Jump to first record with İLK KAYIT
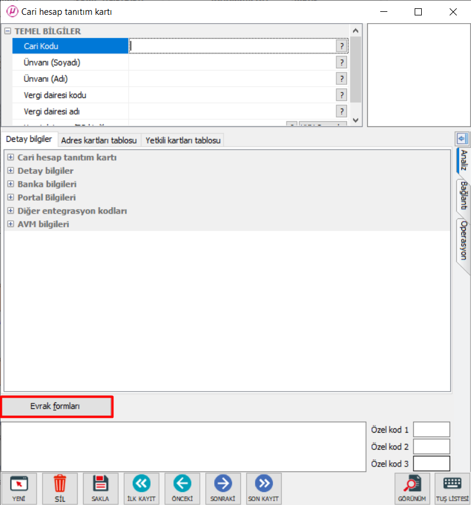The width and height of the screenshot is (471, 505). point(141,488)
